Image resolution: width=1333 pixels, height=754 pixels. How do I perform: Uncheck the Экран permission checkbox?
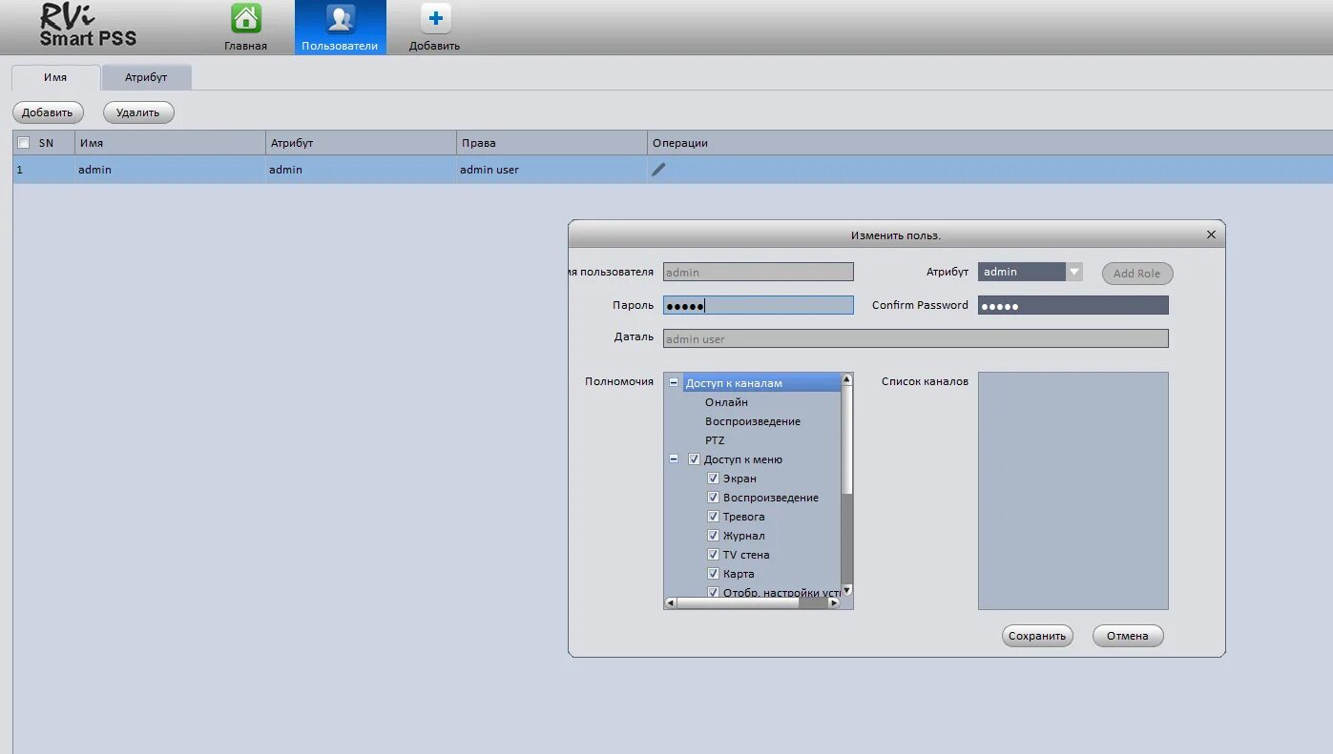coord(713,479)
